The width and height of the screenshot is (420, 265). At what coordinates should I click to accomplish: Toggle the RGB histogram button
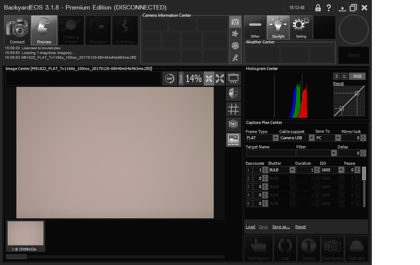(357, 76)
